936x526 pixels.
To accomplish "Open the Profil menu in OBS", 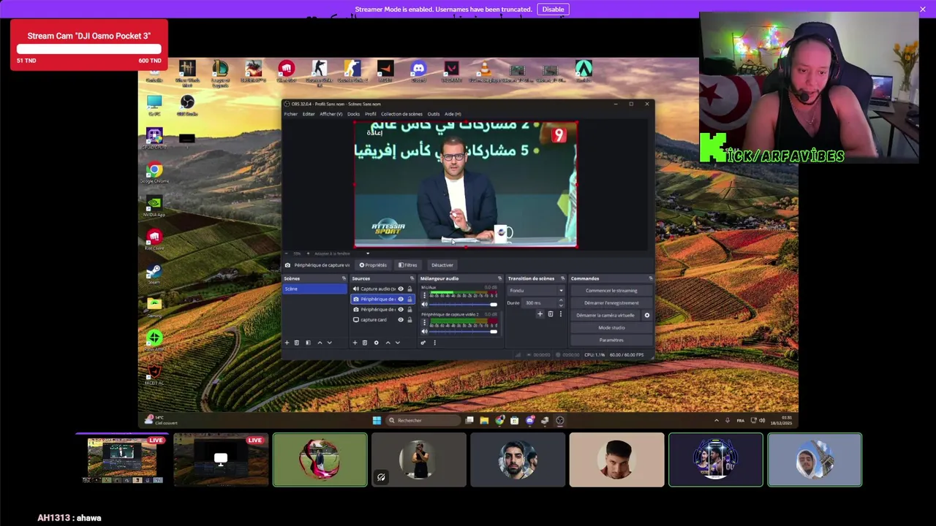I will tap(371, 114).
